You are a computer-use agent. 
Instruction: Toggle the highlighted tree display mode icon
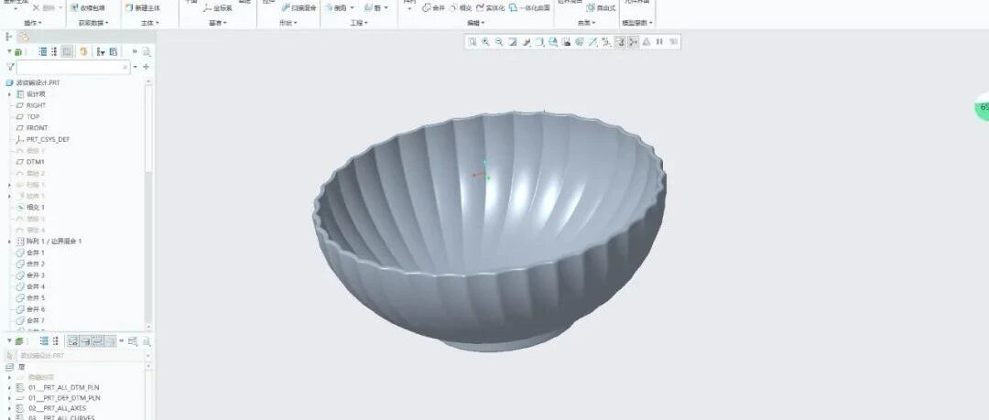click(67, 52)
